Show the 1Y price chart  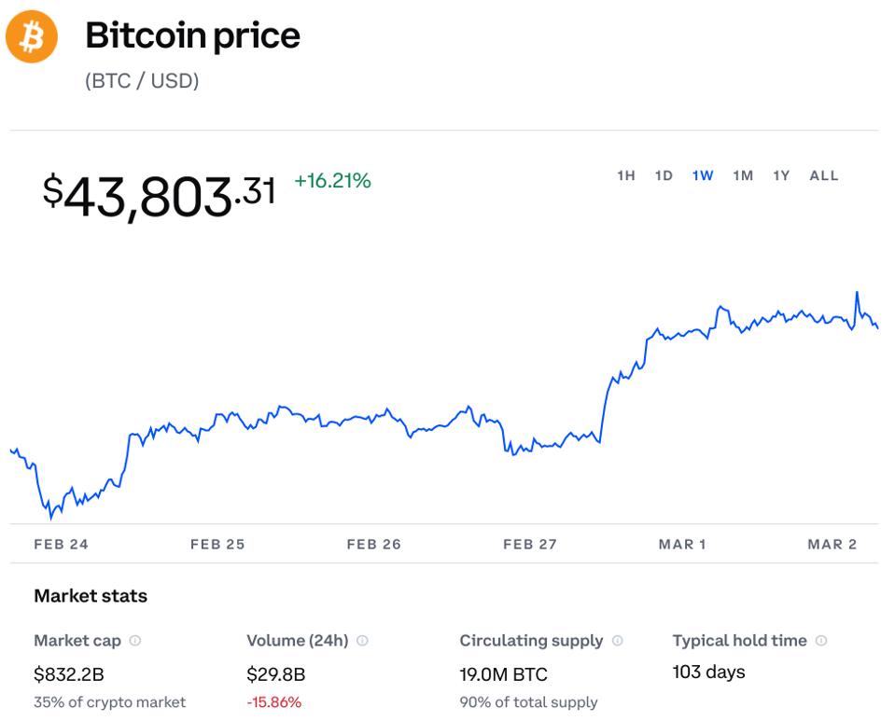(781, 175)
